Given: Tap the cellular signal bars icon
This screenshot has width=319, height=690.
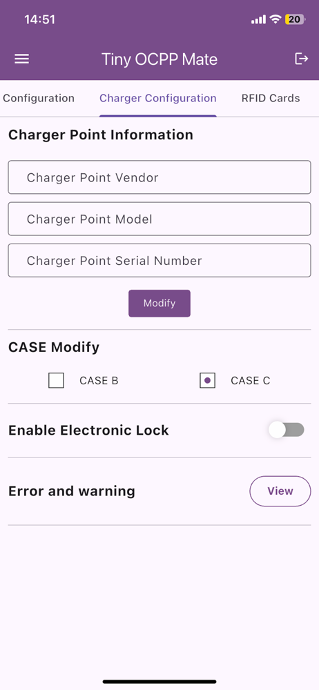Looking at the screenshot, I should (x=259, y=19).
